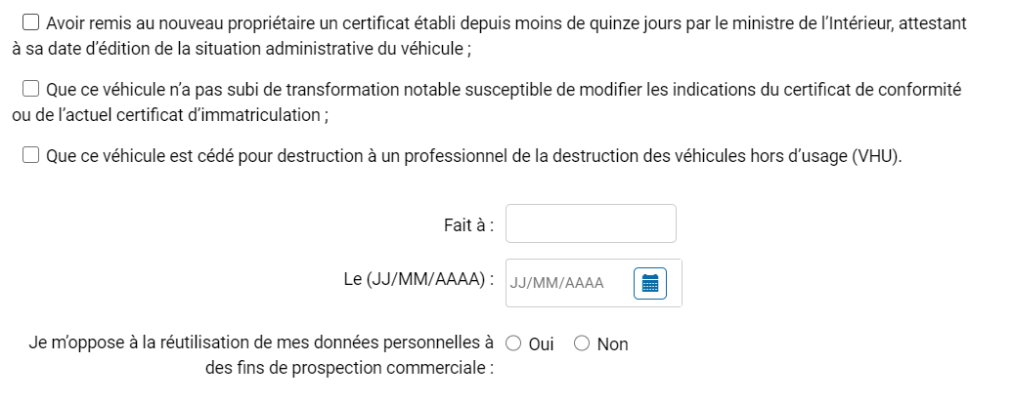1013x403 pixels.
Task: Enable the "transformation notable" declaration checkbox
Action: (x=31, y=89)
